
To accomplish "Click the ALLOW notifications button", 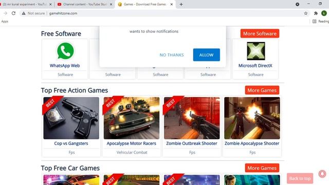I will pyautogui.click(x=207, y=55).
